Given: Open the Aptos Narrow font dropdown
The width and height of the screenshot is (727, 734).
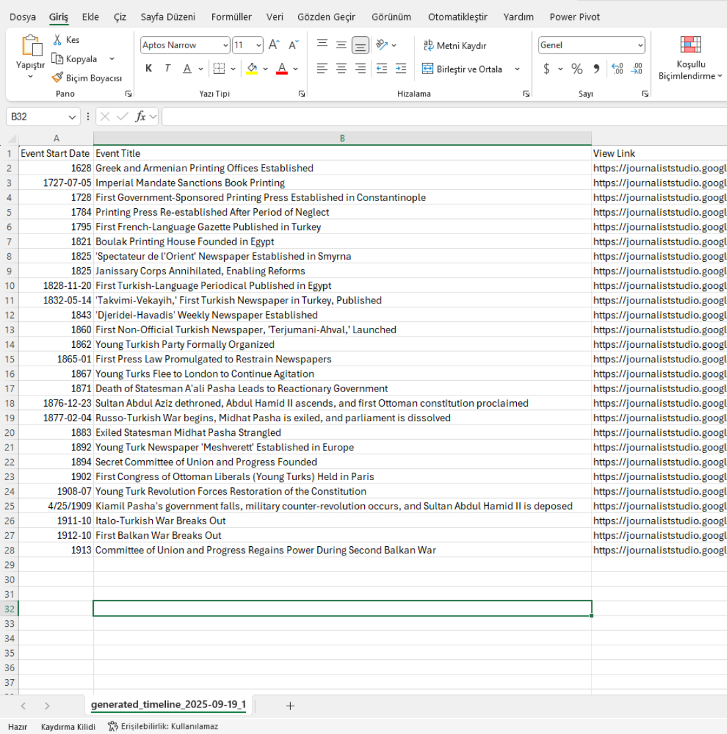Looking at the screenshot, I should coord(225,46).
